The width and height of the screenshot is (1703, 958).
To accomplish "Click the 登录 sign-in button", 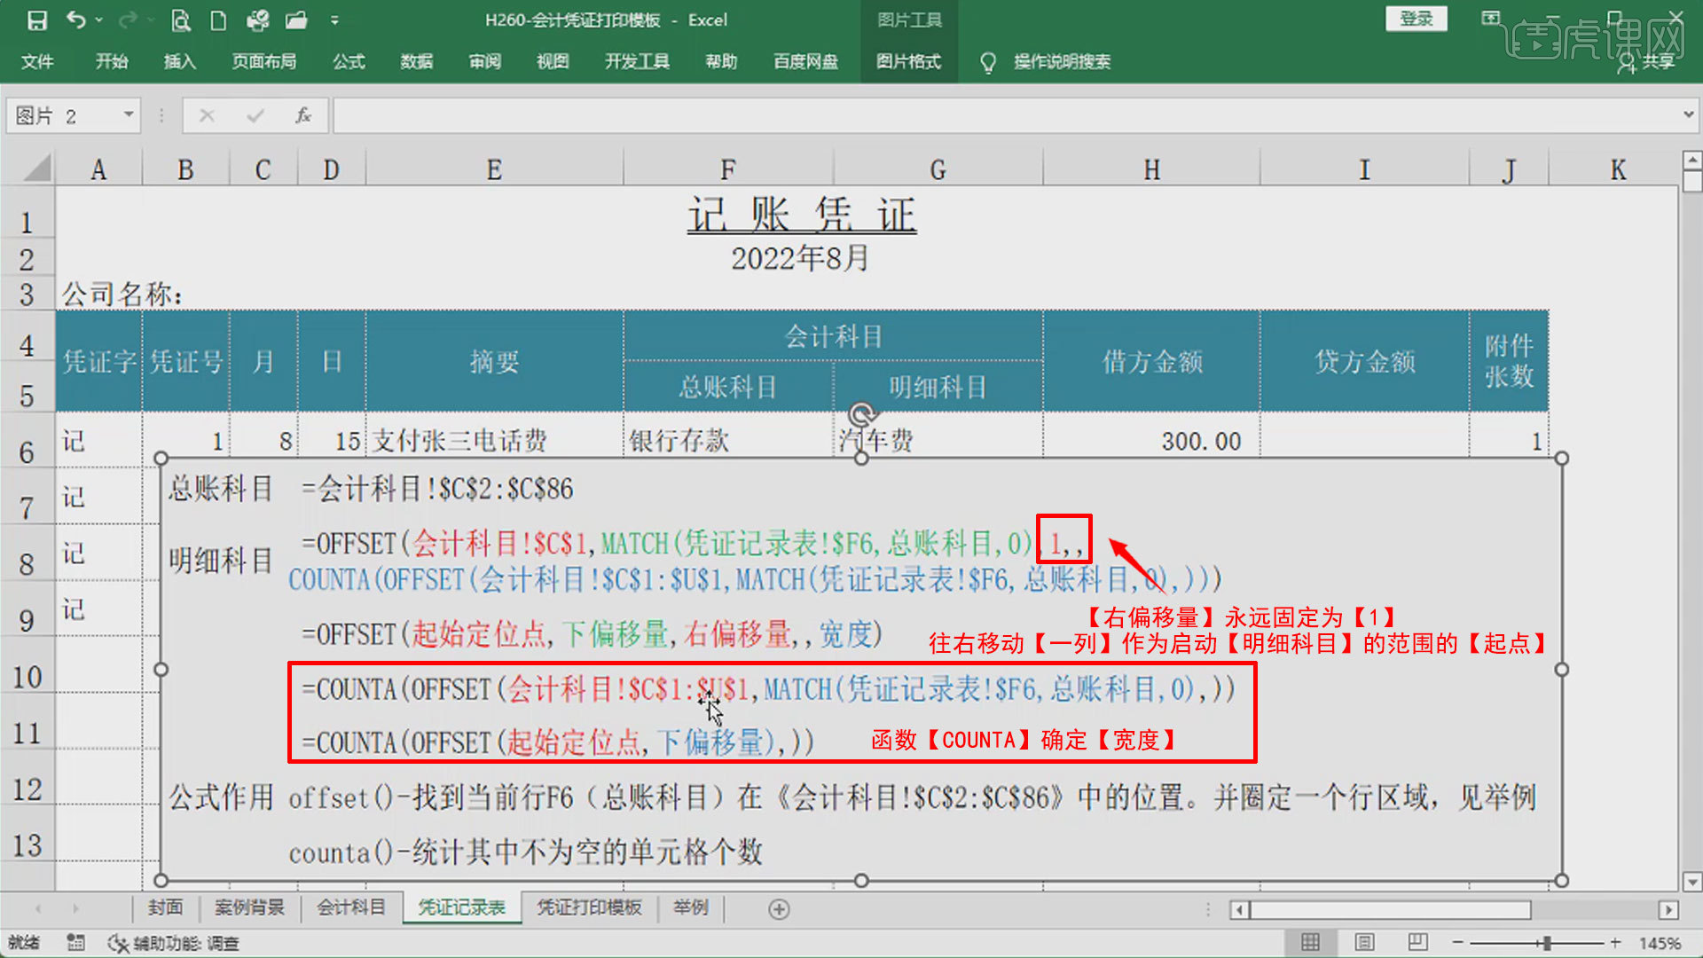I will [1416, 19].
